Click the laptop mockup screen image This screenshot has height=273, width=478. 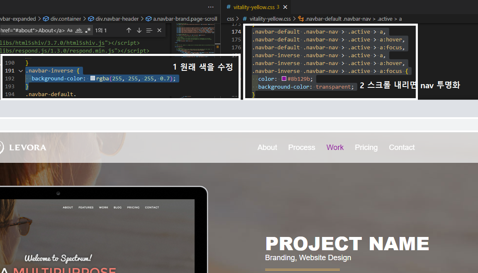pos(97,236)
